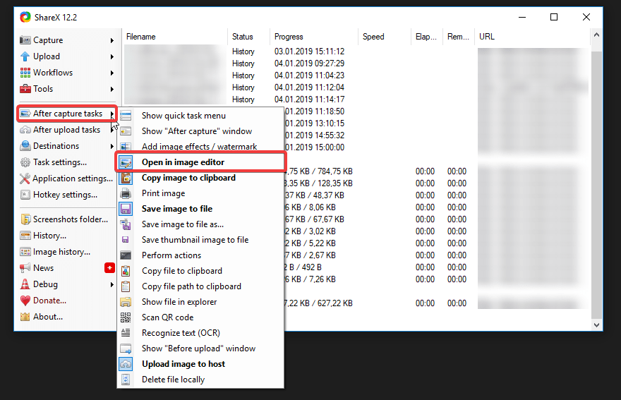Click the Screenshots folder icon
The image size is (621, 400).
click(x=25, y=219)
